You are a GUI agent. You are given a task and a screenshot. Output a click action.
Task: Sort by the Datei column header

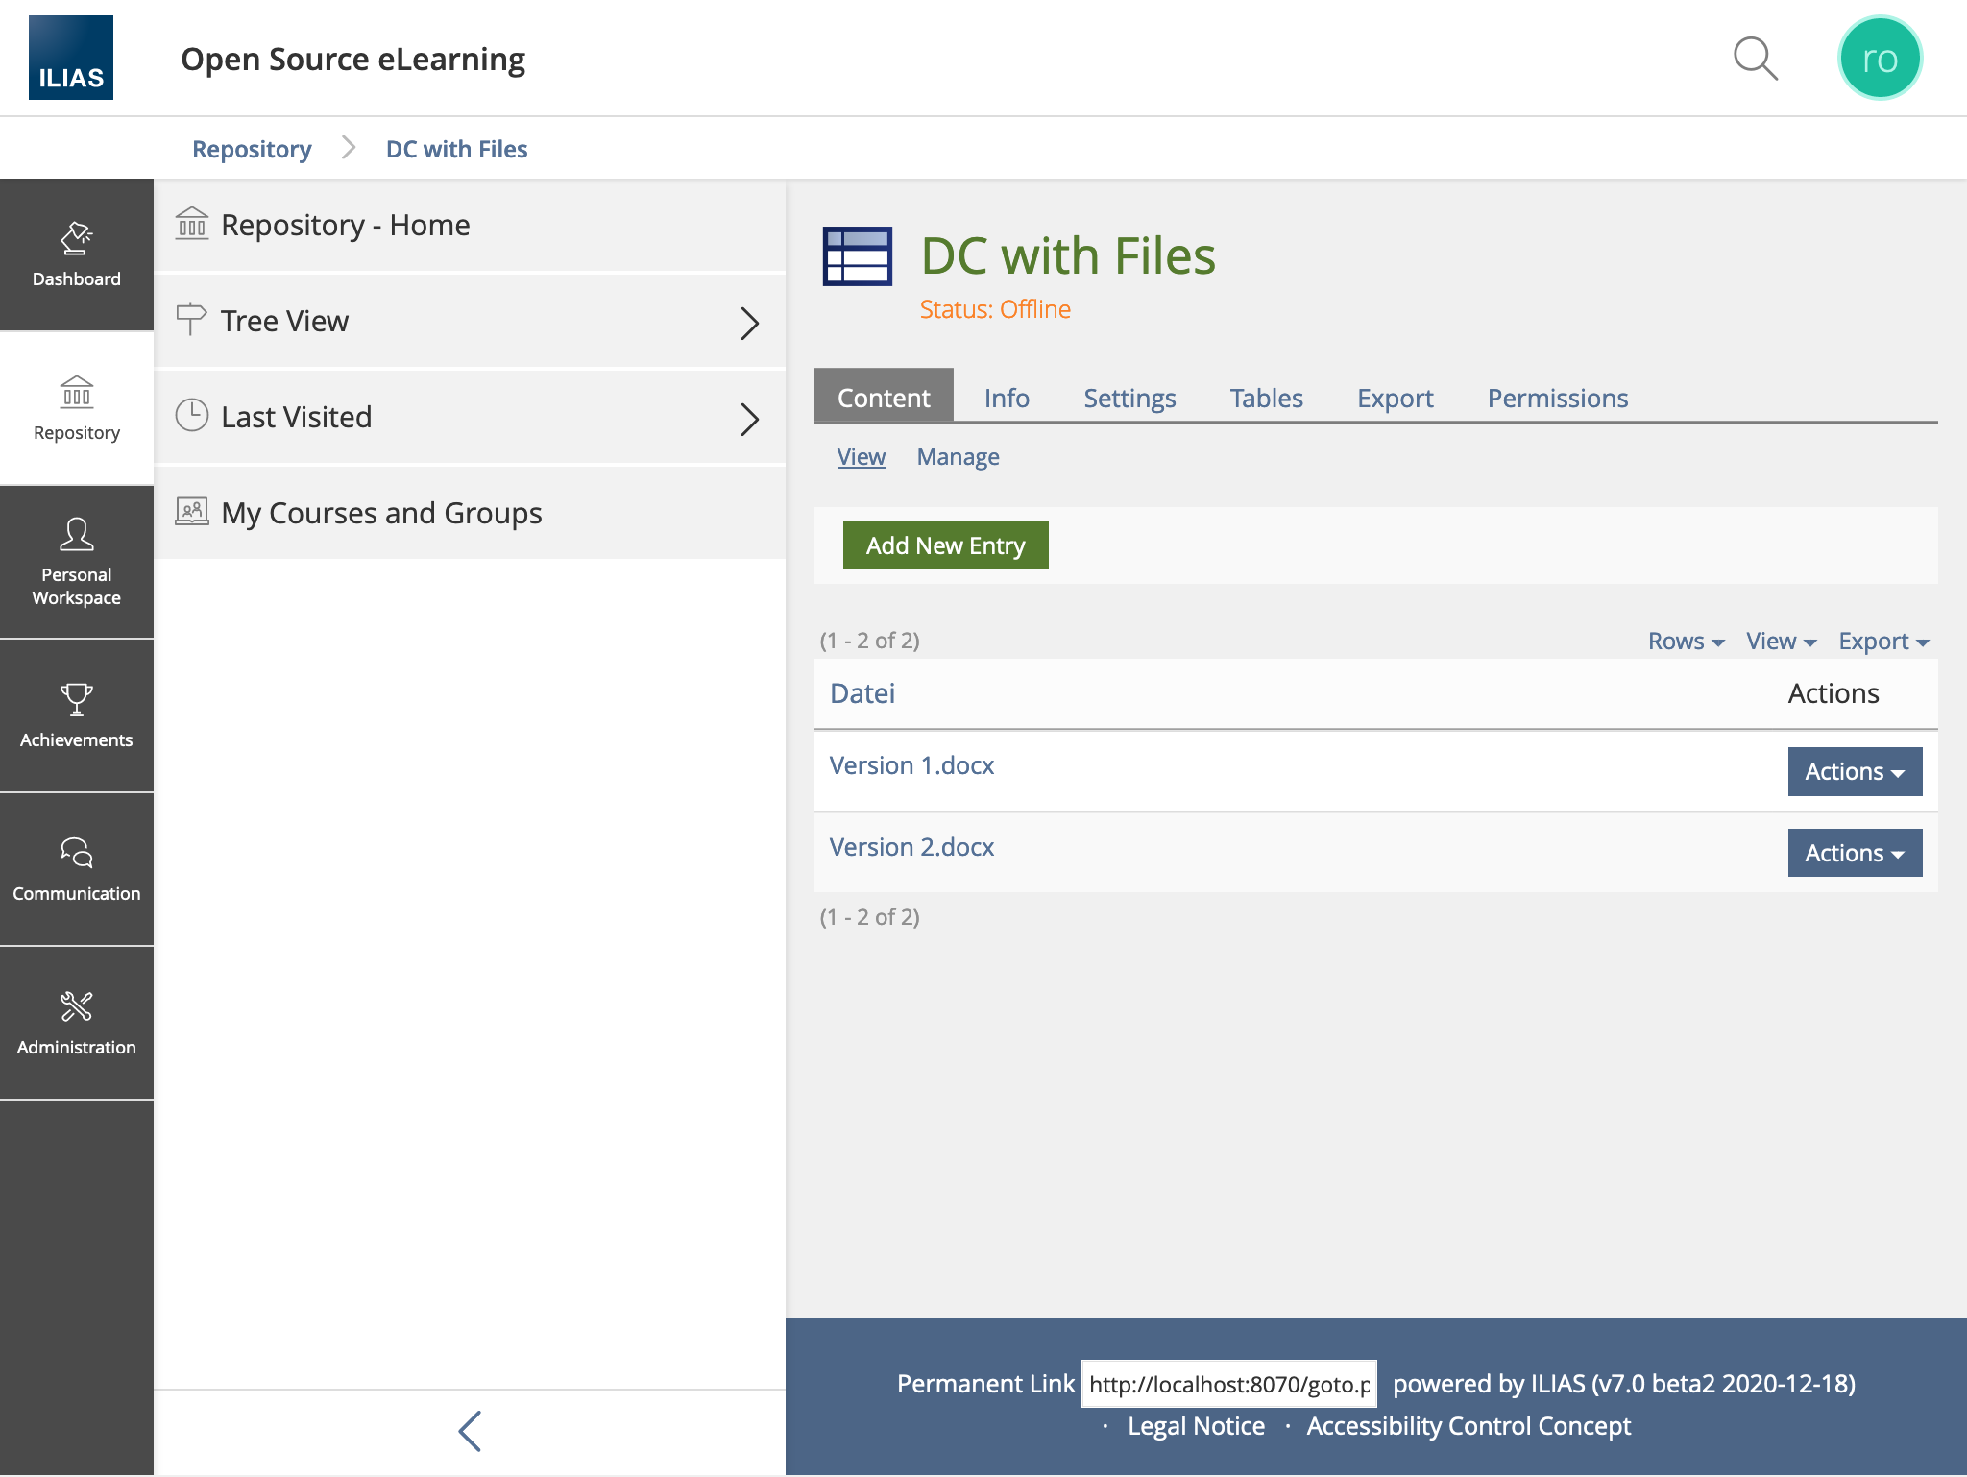click(862, 693)
